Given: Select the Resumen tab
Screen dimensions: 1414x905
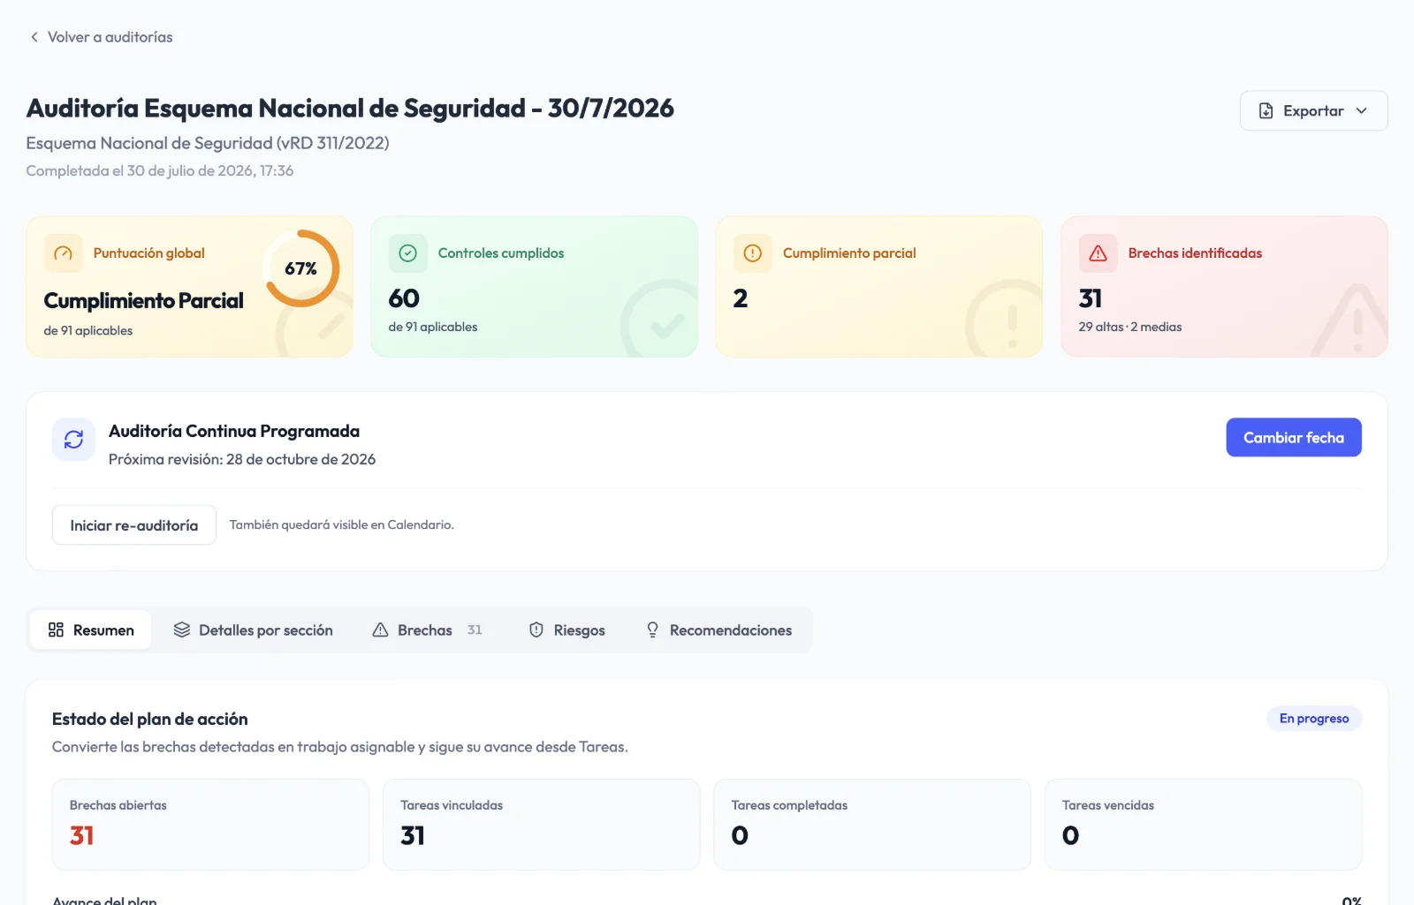Looking at the screenshot, I should (91, 630).
